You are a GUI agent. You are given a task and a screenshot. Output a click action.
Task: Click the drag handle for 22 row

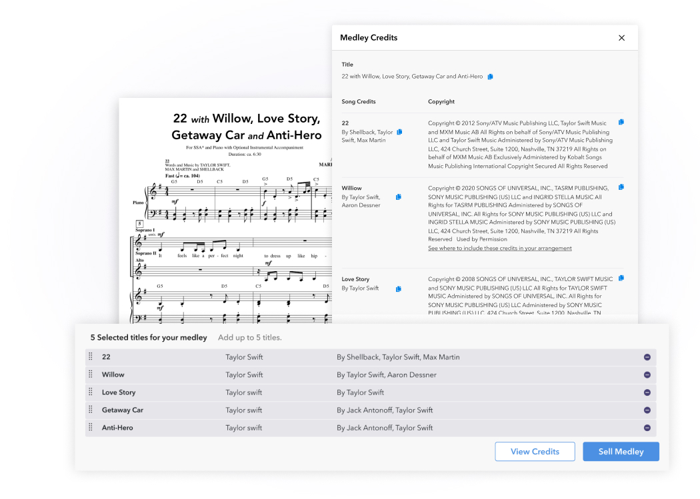coord(91,357)
